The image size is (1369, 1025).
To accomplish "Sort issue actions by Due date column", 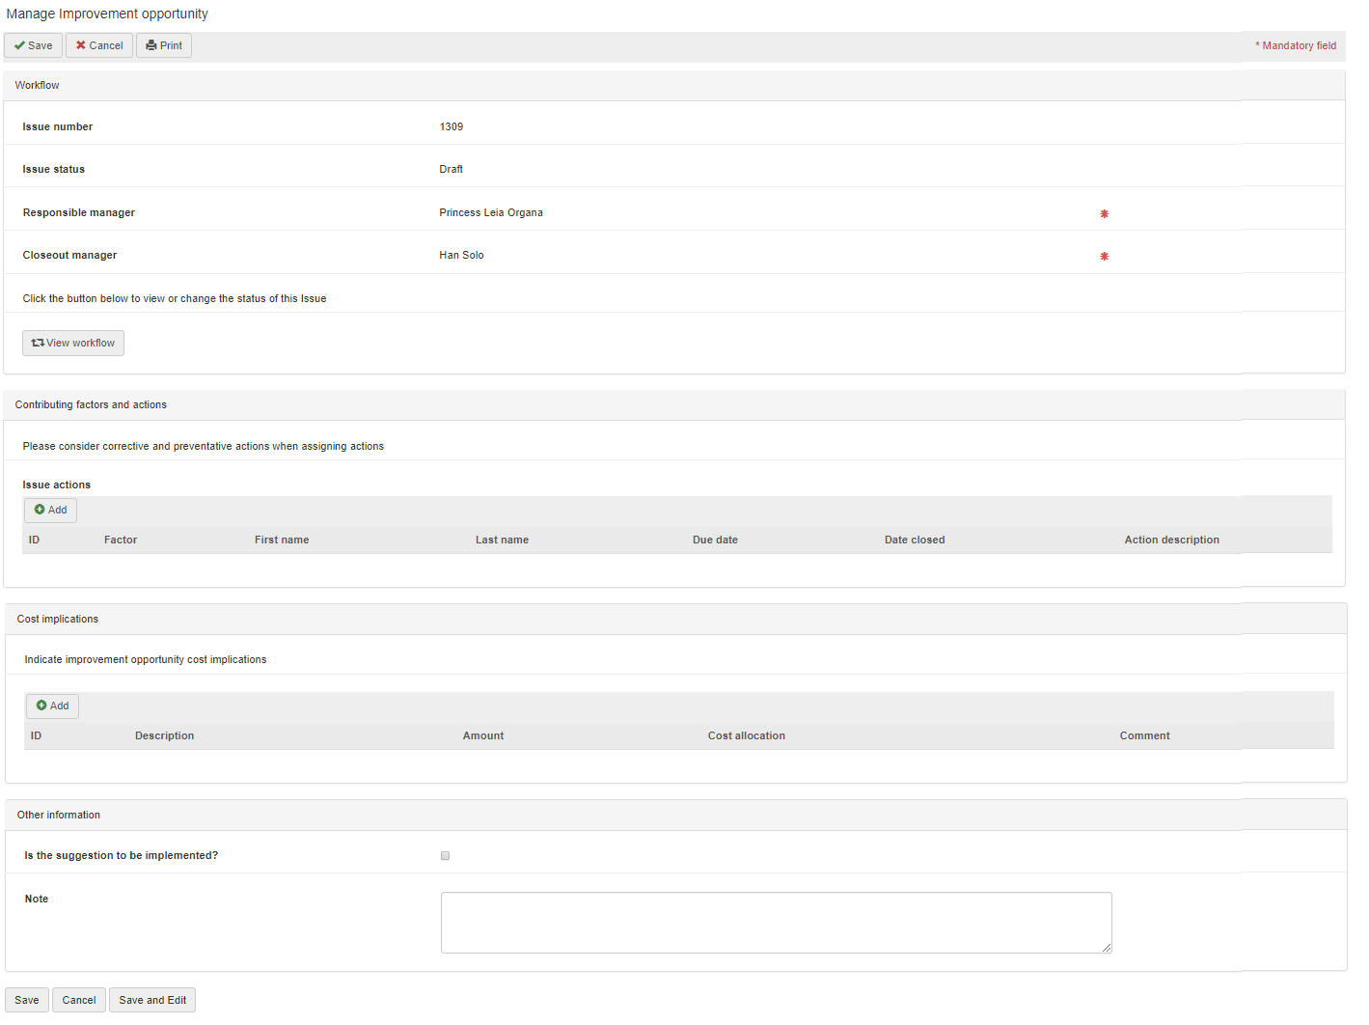I will tap(715, 540).
